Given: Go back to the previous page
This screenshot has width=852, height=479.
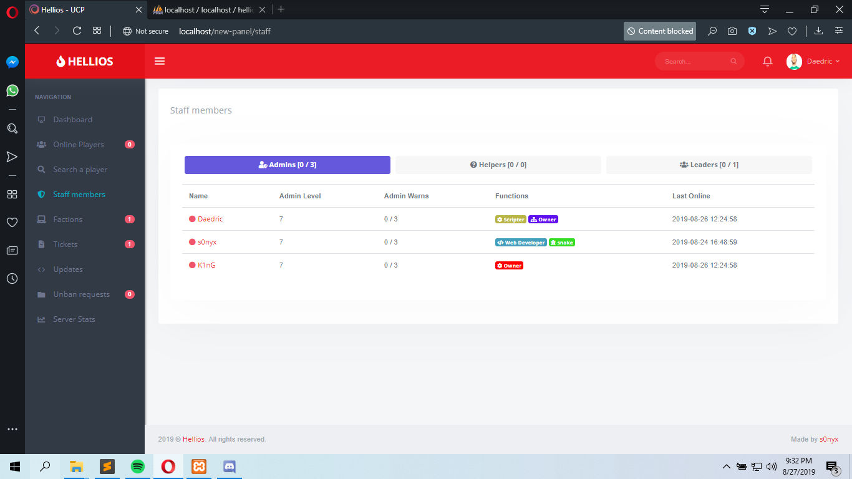Looking at the screenshot, I should [37, 31].
